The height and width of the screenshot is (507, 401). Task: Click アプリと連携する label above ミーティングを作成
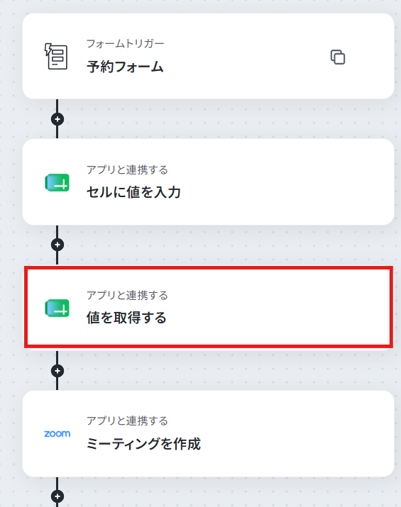point(127,420)
